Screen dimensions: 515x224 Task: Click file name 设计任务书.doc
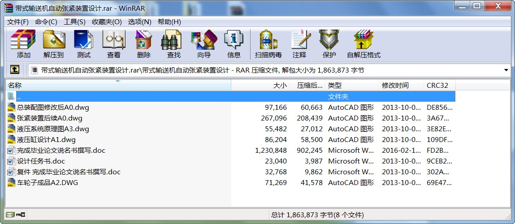click(41, 161)
